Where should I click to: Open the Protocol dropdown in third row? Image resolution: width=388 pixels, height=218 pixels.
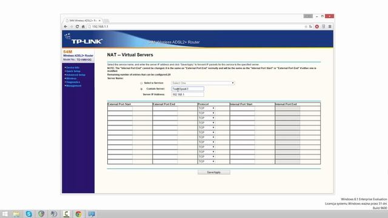click(206, 118)
